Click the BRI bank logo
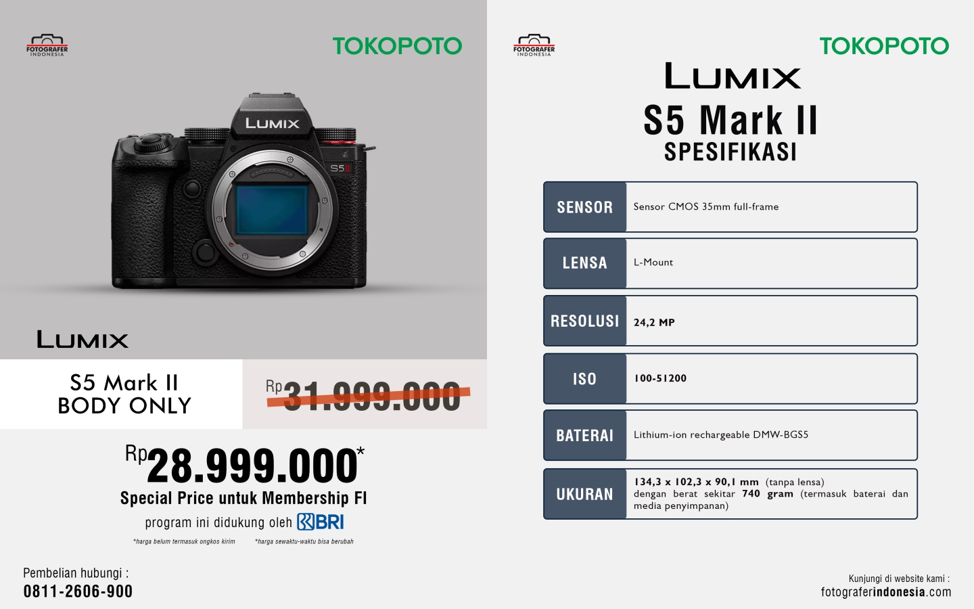This screenshot has height=609, width=974. click(x=321, y=522)
